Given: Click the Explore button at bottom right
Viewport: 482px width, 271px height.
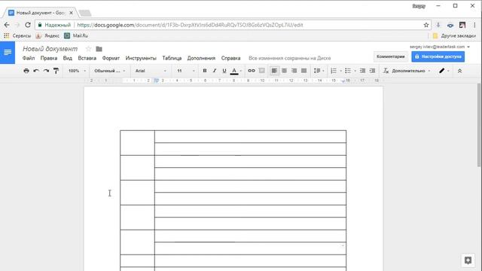Looking at the screenshot, I should [468, 260].
